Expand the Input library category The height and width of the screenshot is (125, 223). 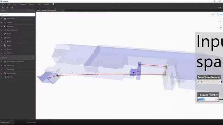1,34
